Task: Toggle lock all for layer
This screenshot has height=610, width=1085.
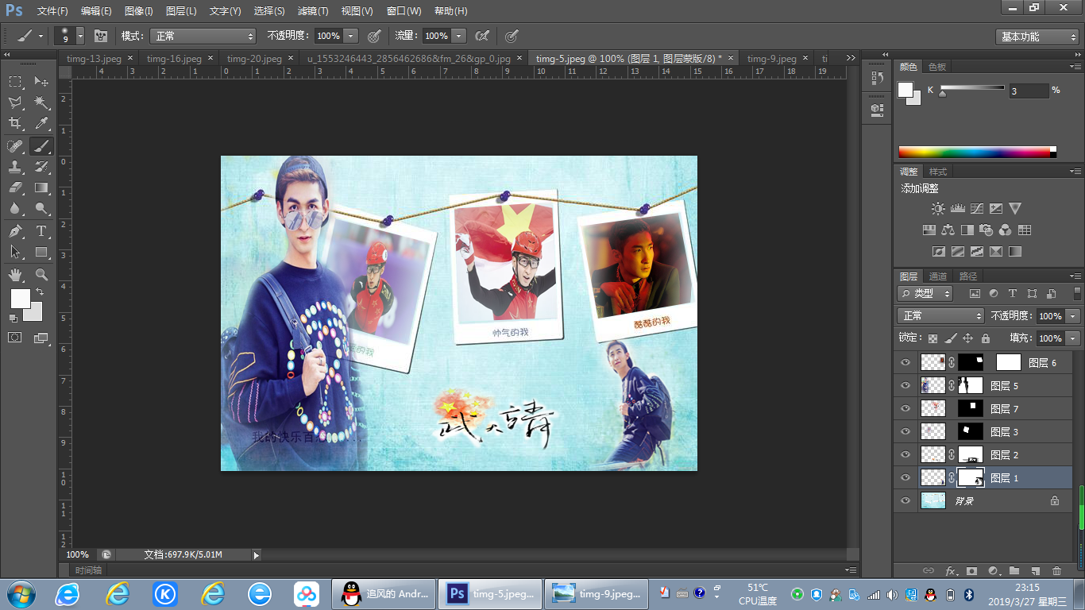Action: pyautogui.click(x=986, y=338)
